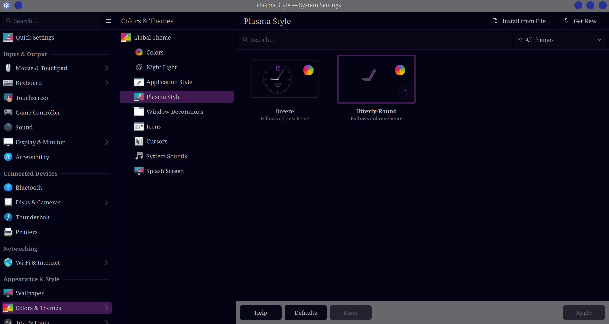
Task: Click the Display & Monitor icon
Action: [8, 142]
